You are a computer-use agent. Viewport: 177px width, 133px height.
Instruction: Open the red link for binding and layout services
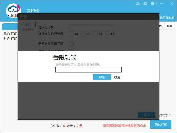click(124, 126)
